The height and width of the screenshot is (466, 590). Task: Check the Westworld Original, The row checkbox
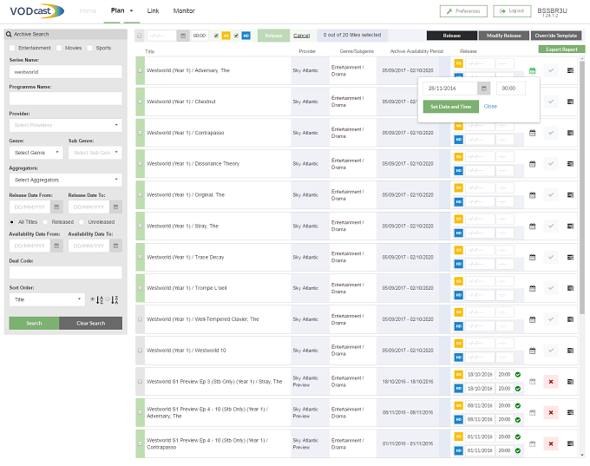[140, 195]
